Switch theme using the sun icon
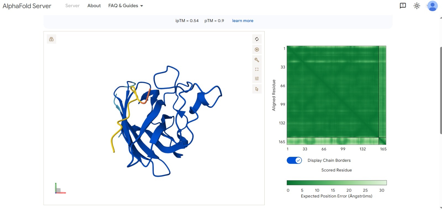Screen dimensions: 442x210 click(417, 6)
